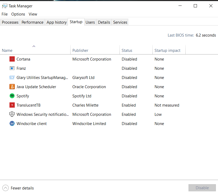Switch to the Services tab
This screenshot has width=218, height=195.
[120, 22]
